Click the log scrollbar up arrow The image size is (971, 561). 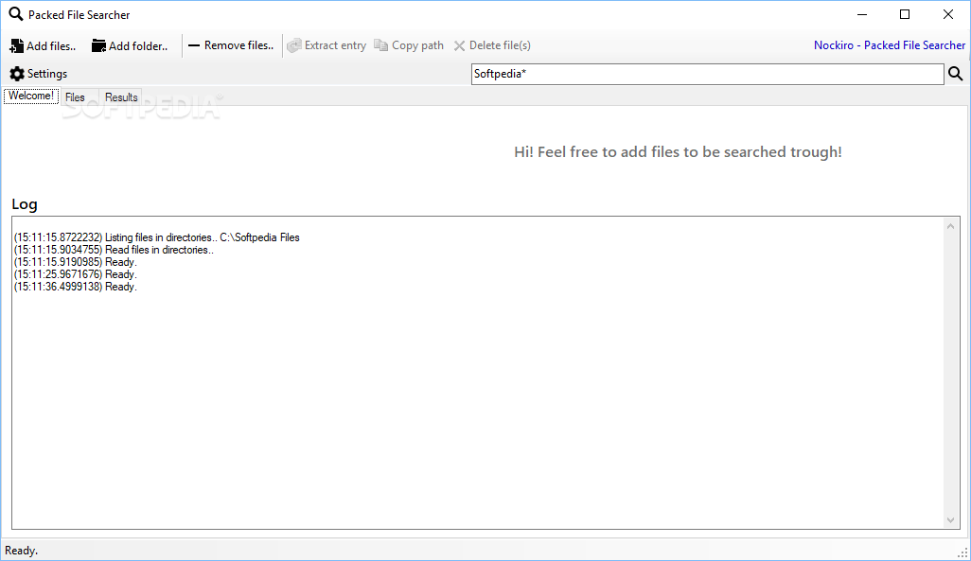(x=950, y=227)
